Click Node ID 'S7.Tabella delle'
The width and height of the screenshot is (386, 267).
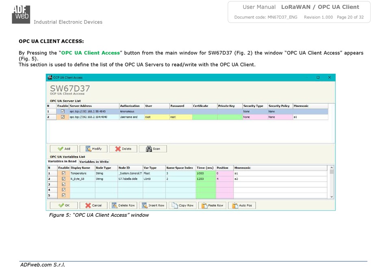[130, 179]
